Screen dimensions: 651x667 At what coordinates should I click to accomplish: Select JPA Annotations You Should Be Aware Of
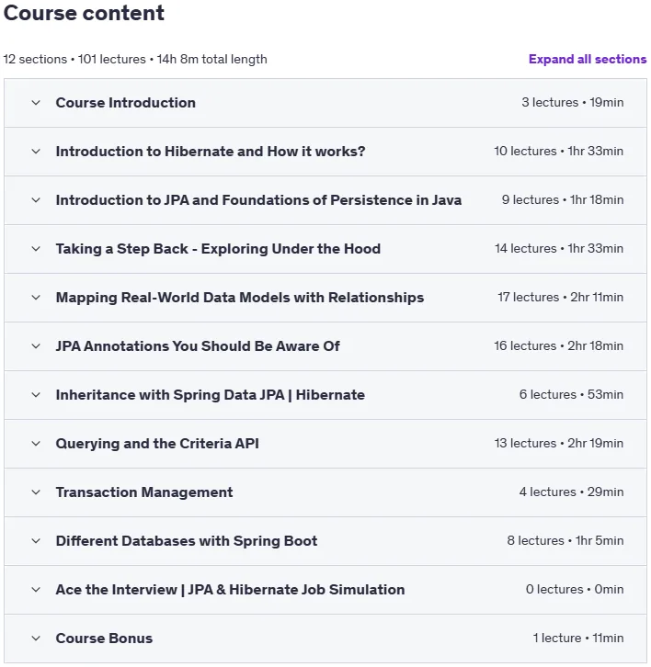(198, 346)
